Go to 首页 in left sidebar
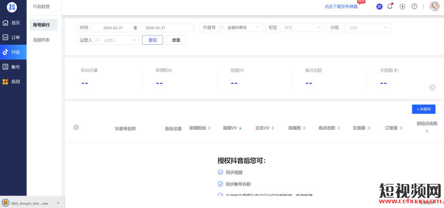The width and height of the screenshot is (444, 208). pos(13,23)
